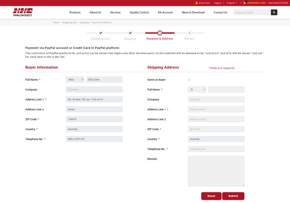Click the SHOPPING CART link in top bar

click(x=256, y=3)
